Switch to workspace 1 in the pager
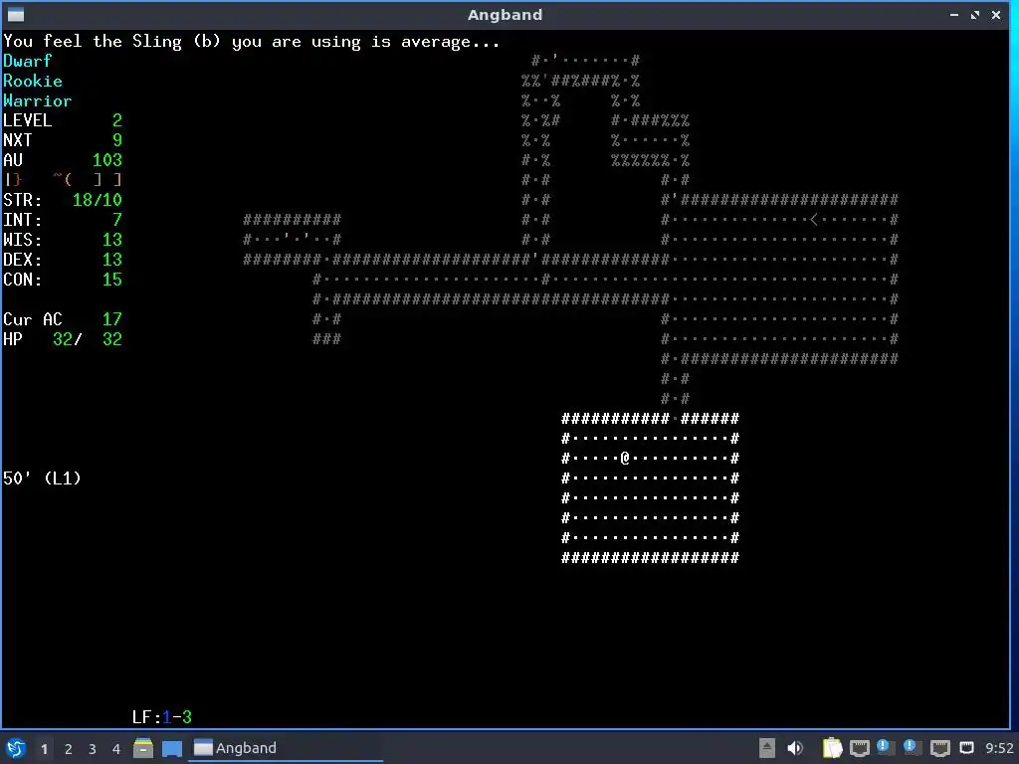The height and width of the screenshot is (764, 1019). click(x=44, y=749)
